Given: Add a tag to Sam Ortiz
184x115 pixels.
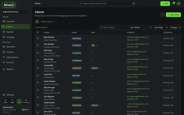Looking at the screenshot, I should [x=92, y=113].
